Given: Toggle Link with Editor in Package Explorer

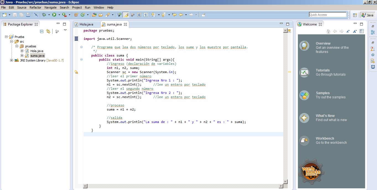Looking at the screenshot, I should 48,31.
